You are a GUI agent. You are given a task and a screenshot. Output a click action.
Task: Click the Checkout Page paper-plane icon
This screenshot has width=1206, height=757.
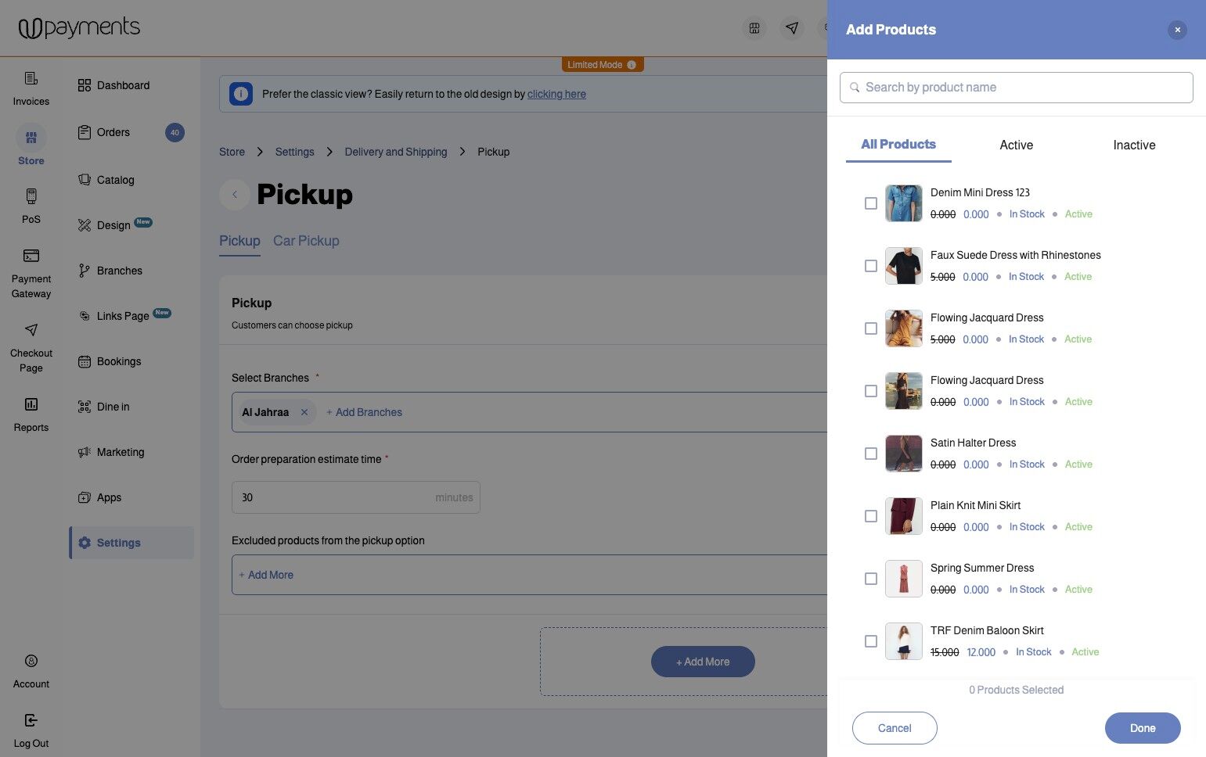[x=31, y=330]
